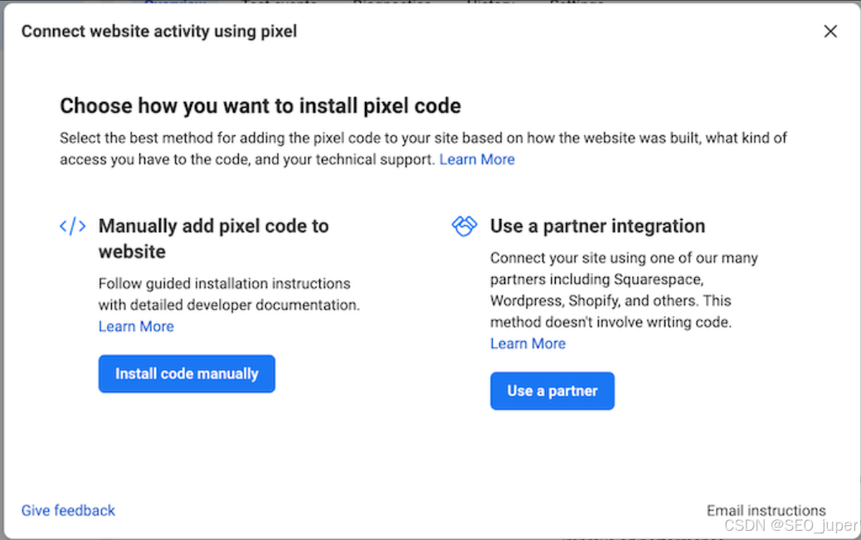Click the handshake partner integration icon
This screenshot has height=540, width=861.
pyautogui.click(x=464, y=226)
